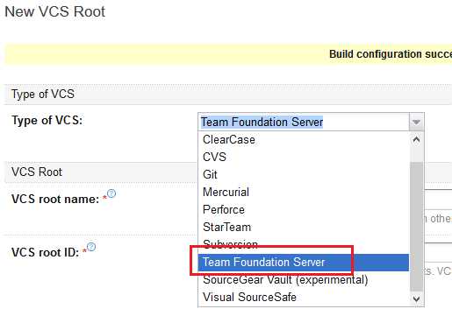
Task: Pick Subversion in the dropdown list
Action: (x=304, y=244)
